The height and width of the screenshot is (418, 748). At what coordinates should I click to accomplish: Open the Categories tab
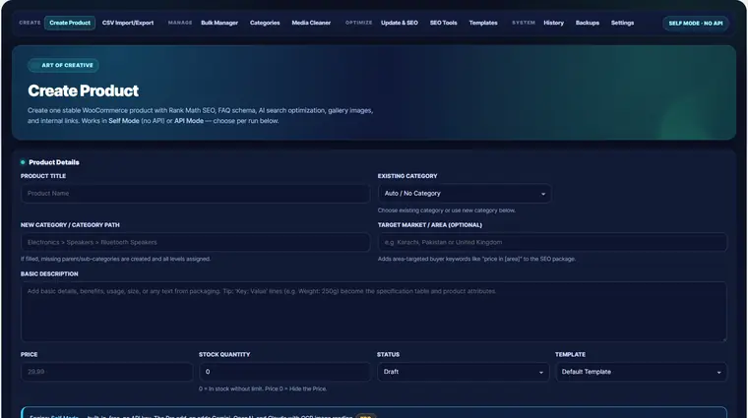tap(265, 23)
